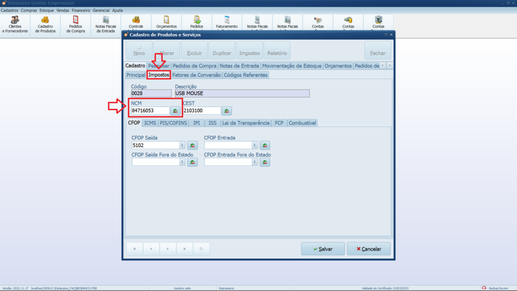Go to next record navigation arrow
Viewport: 517px width, 291px height.
click(x=168, y=249)
